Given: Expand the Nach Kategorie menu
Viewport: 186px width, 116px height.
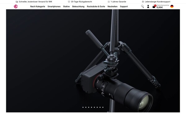Looking at the screenshot, I should 38,6.
